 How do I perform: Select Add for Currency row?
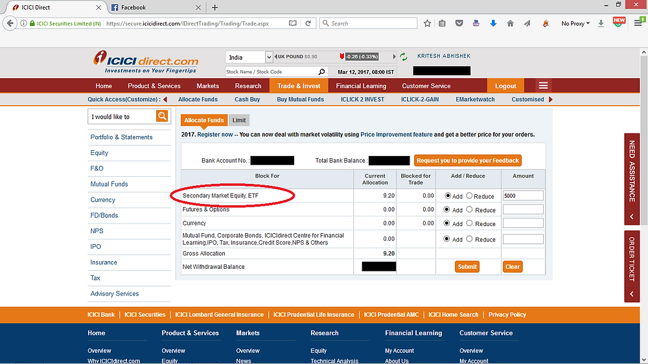446,223
